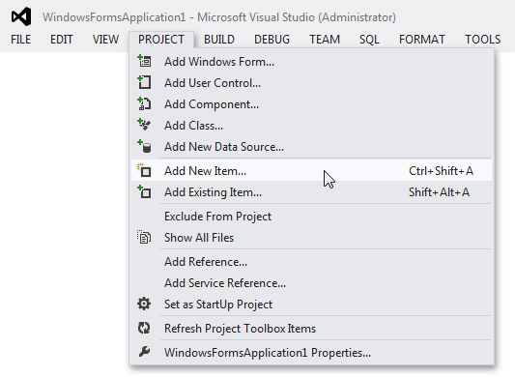Click the Add Component icon
The height and width of the screenshot is (377, 515).
[x=144, y=103]
